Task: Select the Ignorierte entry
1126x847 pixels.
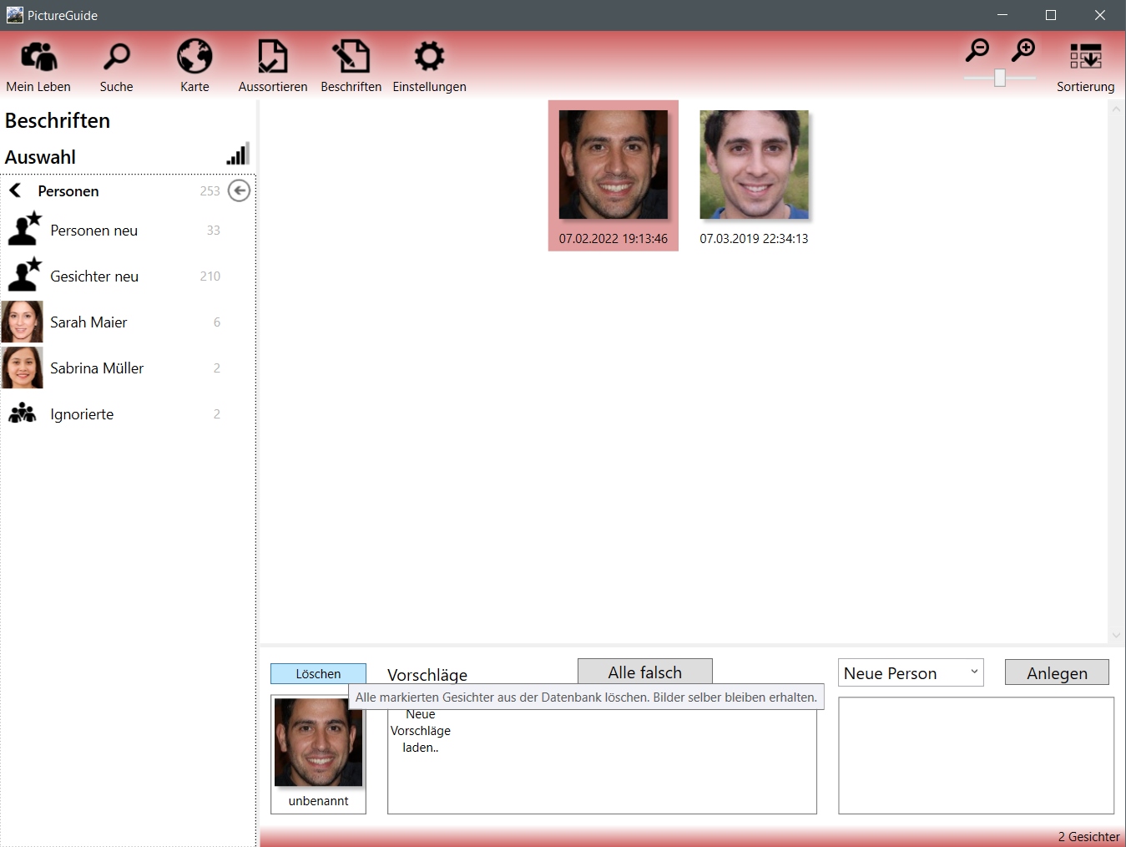Action: [127, 413]
